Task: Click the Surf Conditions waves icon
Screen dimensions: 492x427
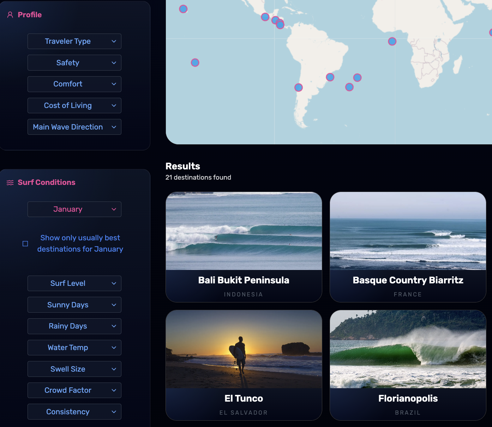Action: pyautogui.click(x=10, y=182)
